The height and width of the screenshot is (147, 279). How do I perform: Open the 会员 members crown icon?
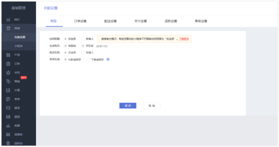(8, 72)
